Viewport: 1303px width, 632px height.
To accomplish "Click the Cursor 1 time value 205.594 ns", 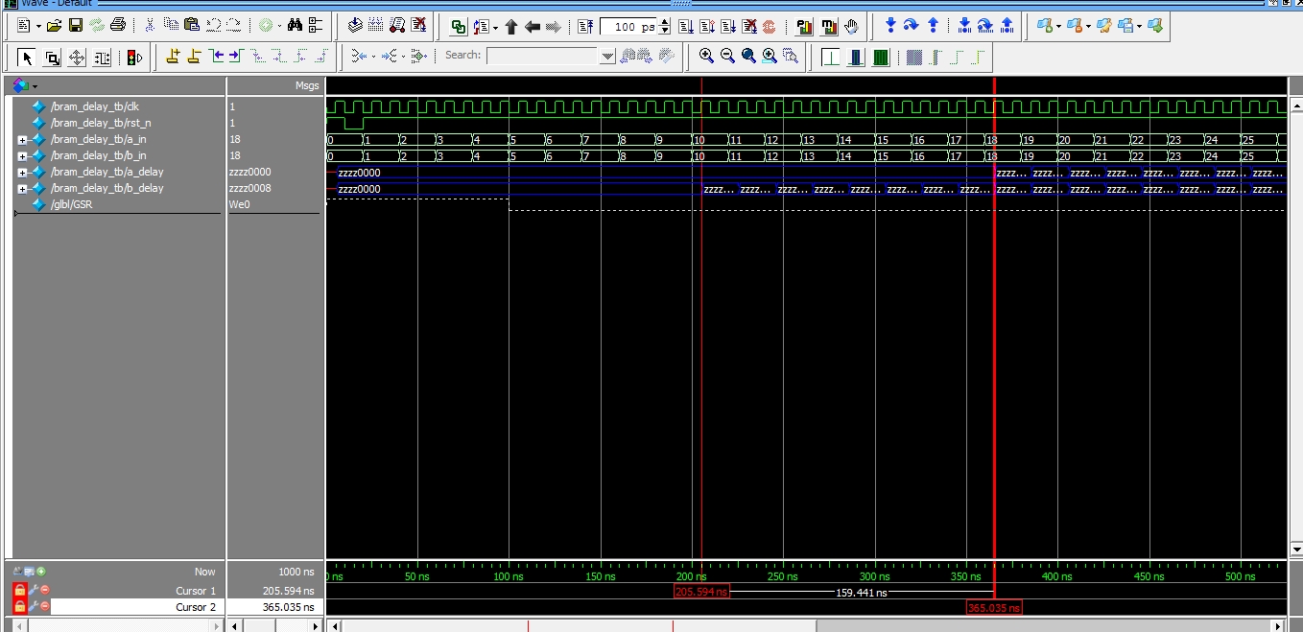I will [x=287, y=591].
